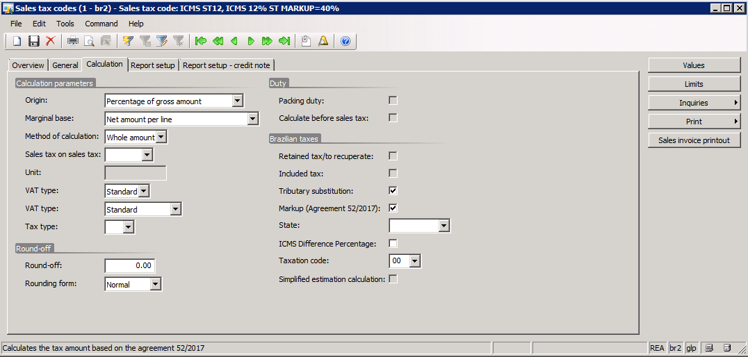Open VAT type dropdown directly above Tax type
Image resolution: width=748 pixels, height=357 pixels.
point(175,209)
